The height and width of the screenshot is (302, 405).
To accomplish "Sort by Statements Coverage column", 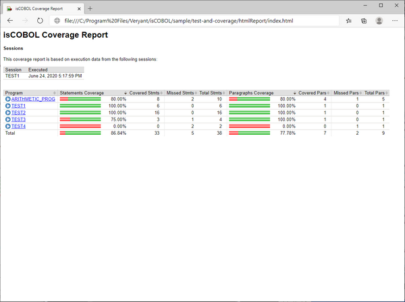I will tap(93, 93).
